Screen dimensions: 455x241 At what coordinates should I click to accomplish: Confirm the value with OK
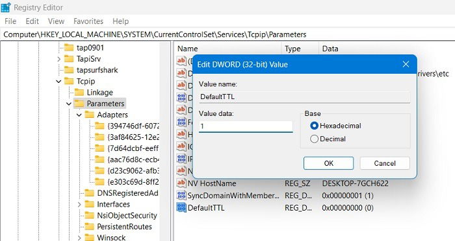click(x=328, y=163)
